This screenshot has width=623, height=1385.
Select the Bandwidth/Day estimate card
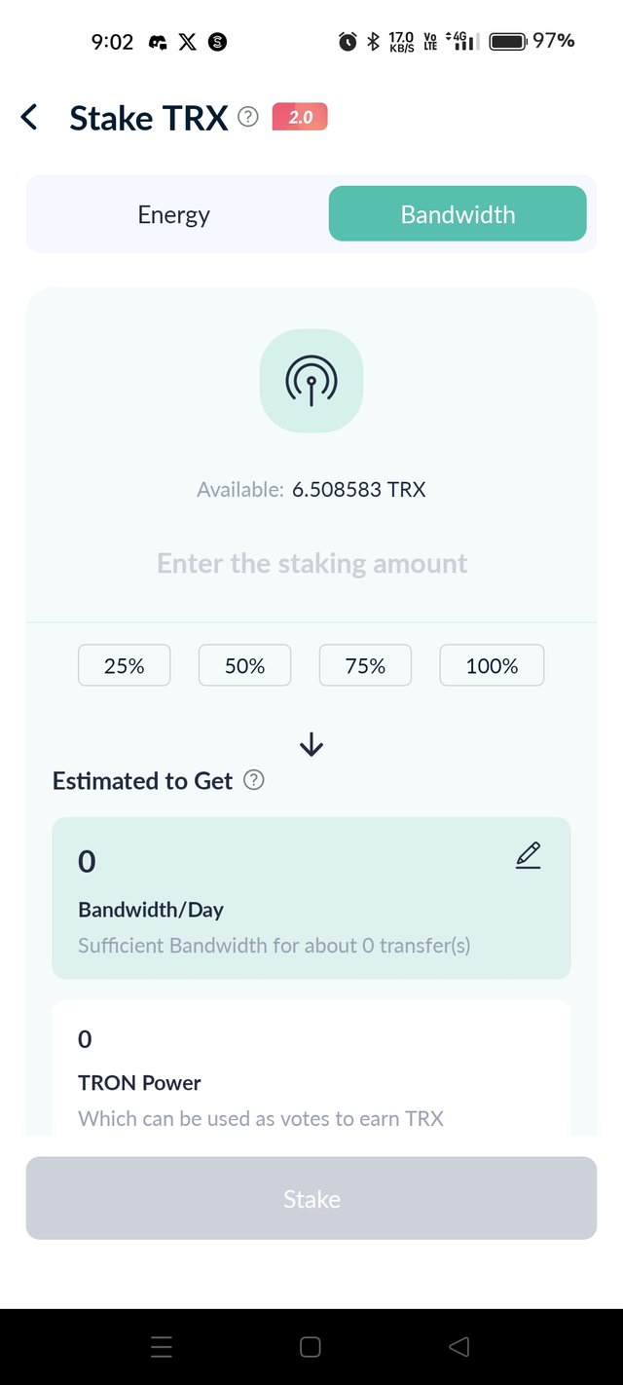pyautogui.click(x=311, y=898)
